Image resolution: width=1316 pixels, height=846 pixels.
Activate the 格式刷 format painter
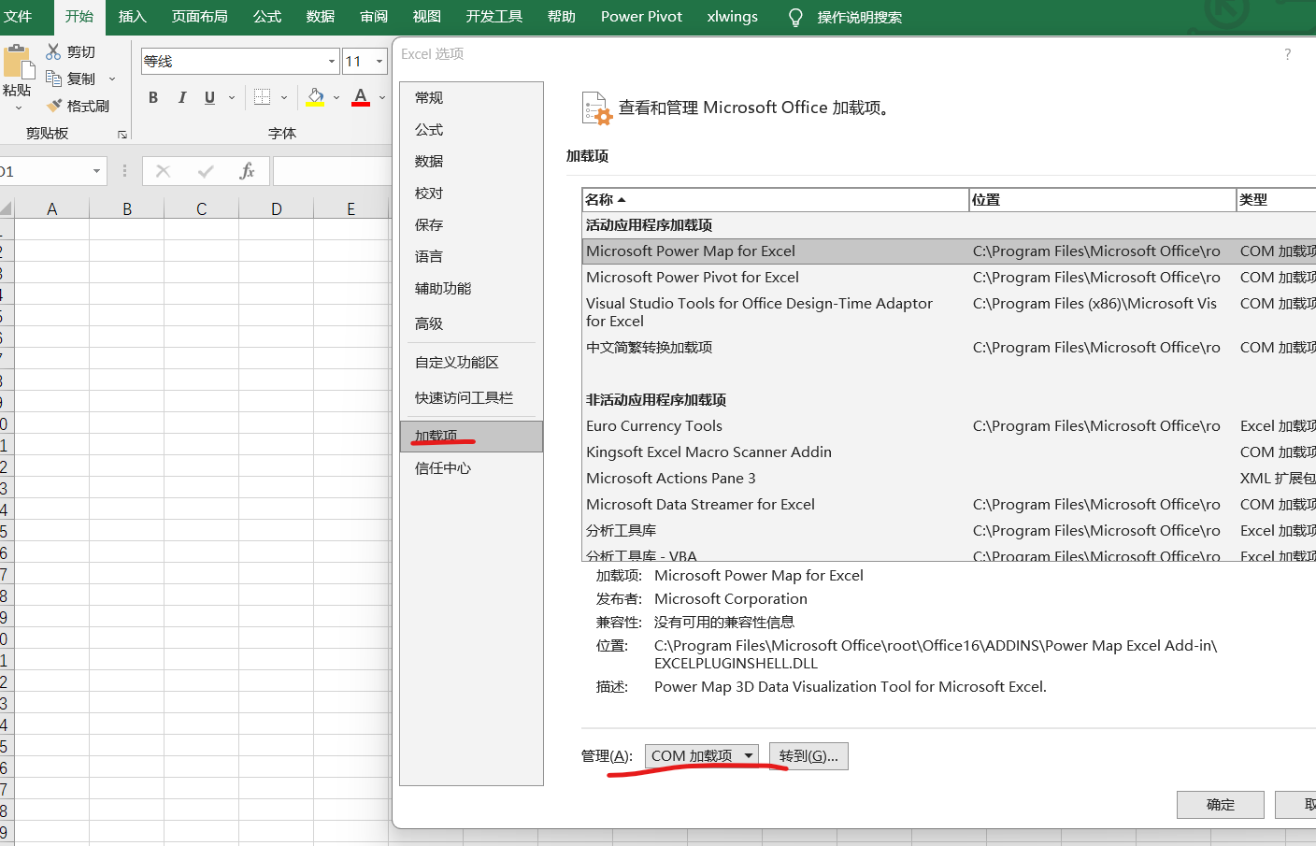(x=54, y=106)
